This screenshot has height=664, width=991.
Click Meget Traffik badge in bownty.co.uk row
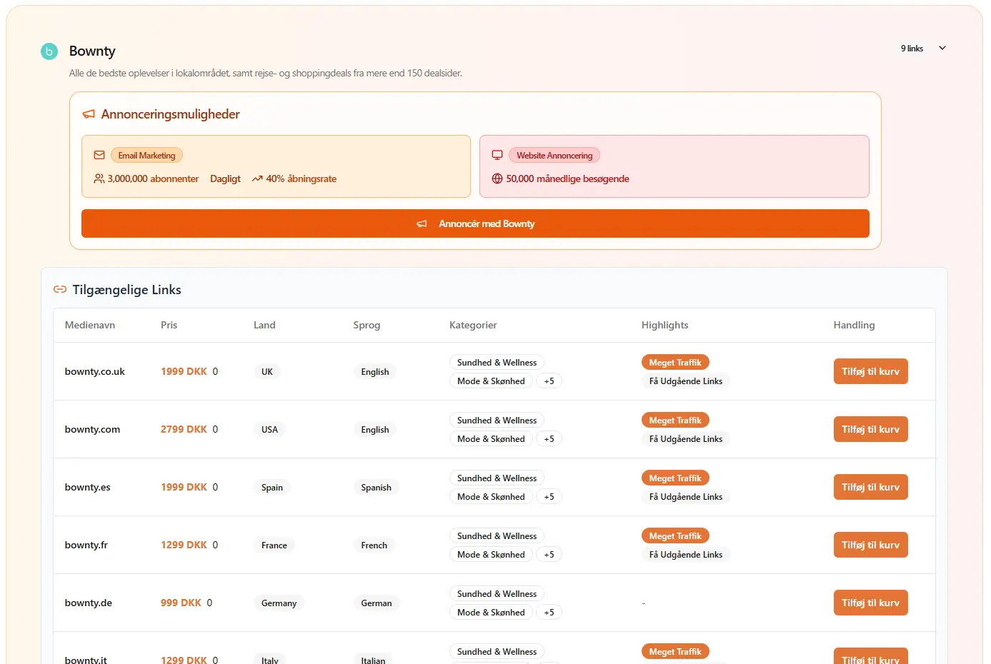pyautogui.click(x=675, y=363)
